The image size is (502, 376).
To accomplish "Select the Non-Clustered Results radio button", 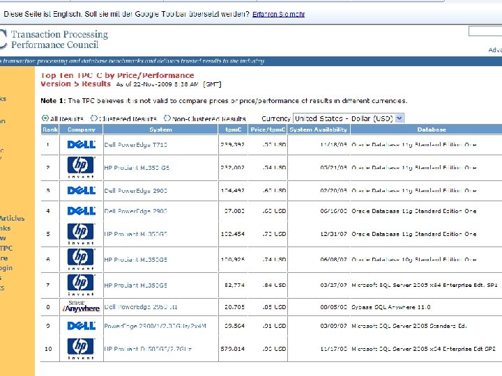I will (167, 118).
